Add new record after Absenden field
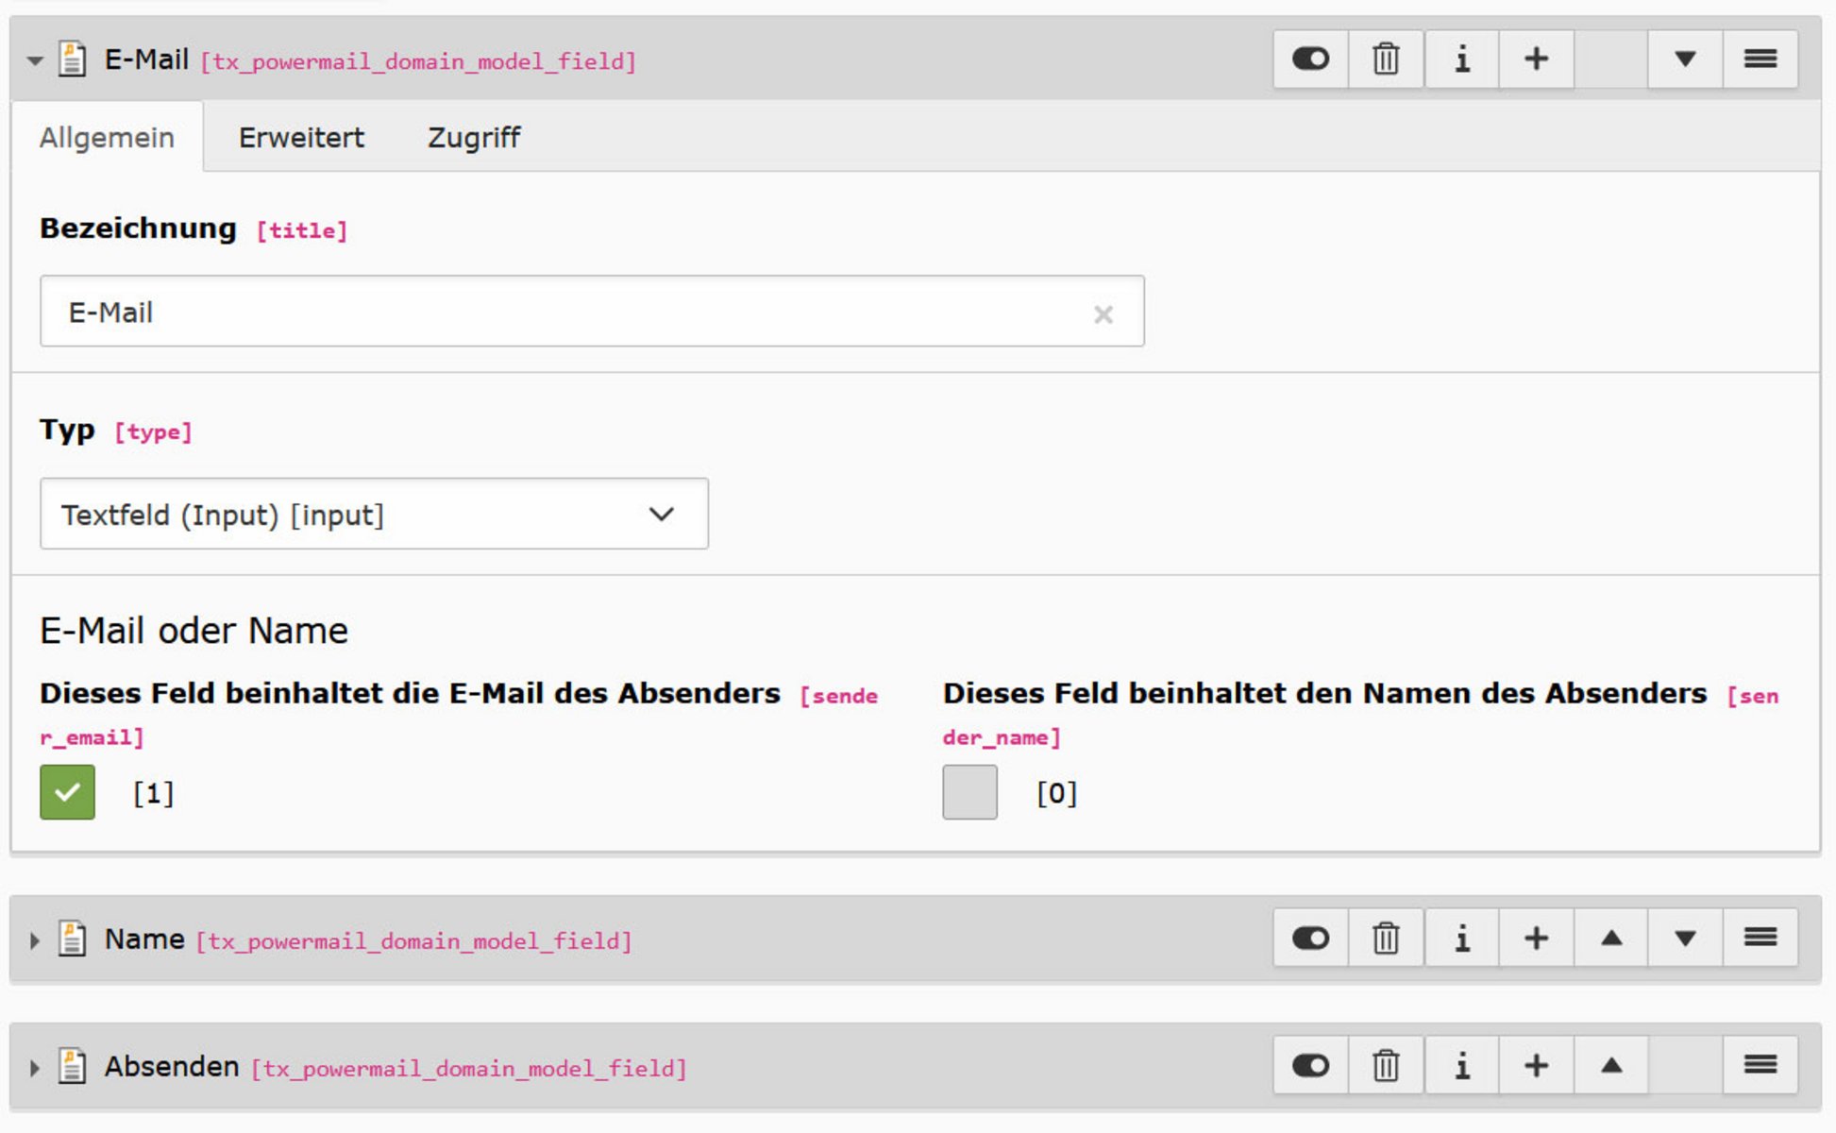 (1536, 1065)
